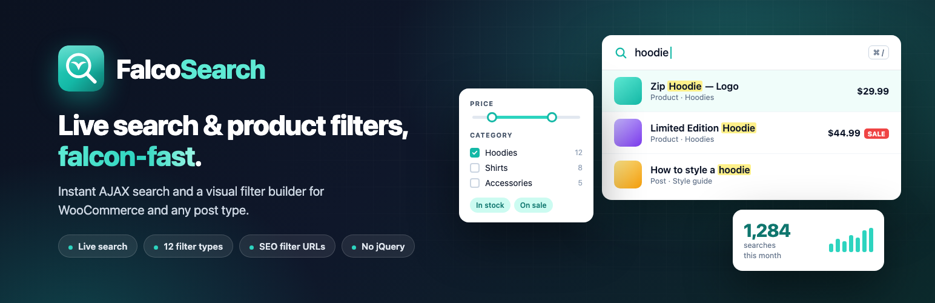Toggle the On sale filter chip
This screenshot has height=303, width=935.
(534, 205)
